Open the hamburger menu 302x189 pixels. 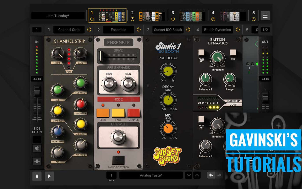(x=265, y=16)
